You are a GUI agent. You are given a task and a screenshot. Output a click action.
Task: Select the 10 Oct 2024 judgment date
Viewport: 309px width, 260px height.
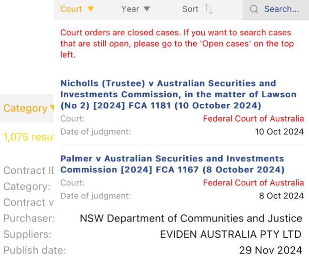[x=279, y=131]
